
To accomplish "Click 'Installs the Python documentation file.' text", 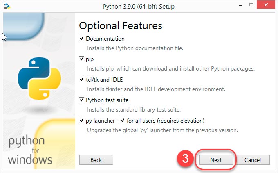I will pyautogui.click(x=135, y=48).
